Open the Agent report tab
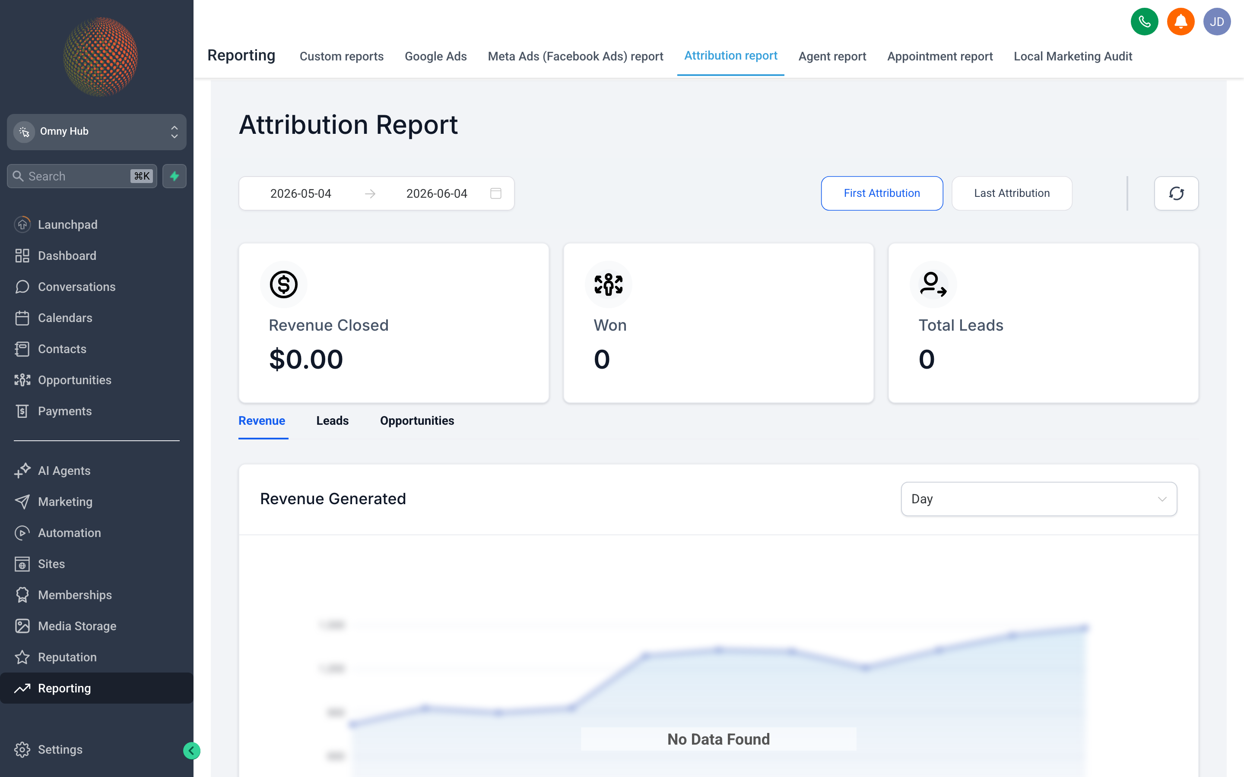Viewport: 1244px width, 777px height. (832, 56)
